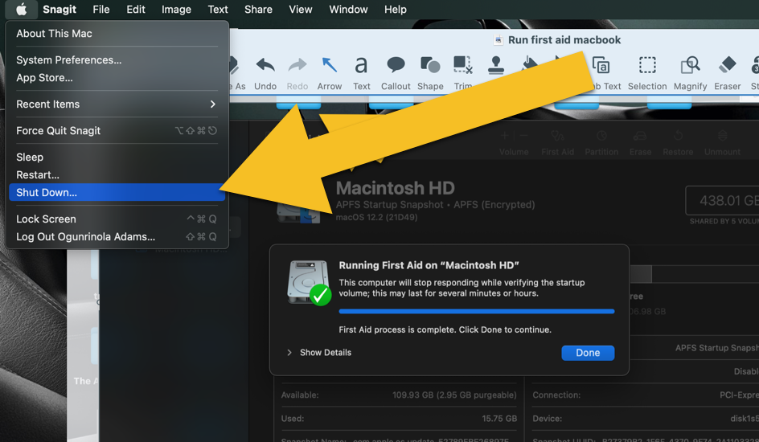Image resolution: width=759 pixels, height=442 pixels.
Task: Expand Show Details in First Aid dialog
Action: (x=319, y=353)
